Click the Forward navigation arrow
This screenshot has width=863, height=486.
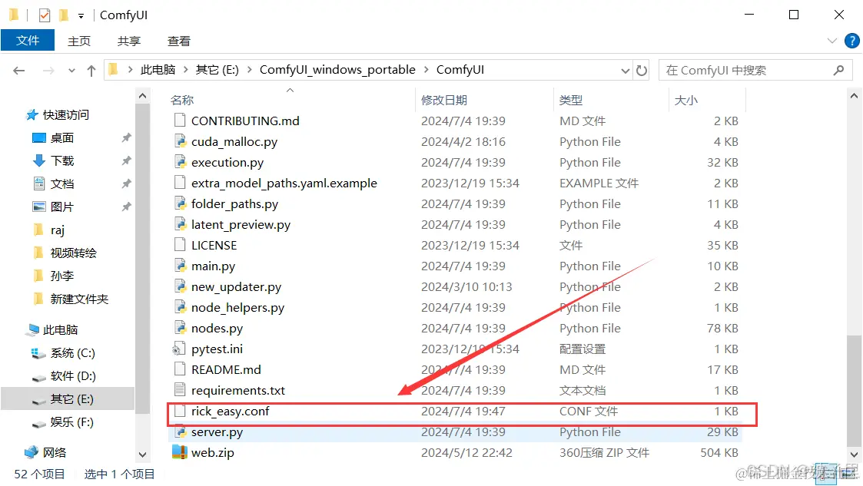click(48, 71)
